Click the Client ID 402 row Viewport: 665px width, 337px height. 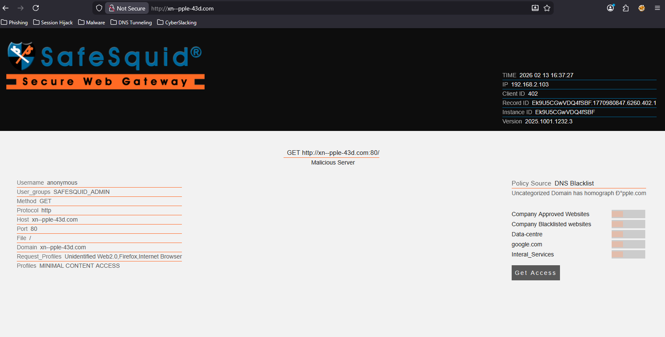point(579,94)
